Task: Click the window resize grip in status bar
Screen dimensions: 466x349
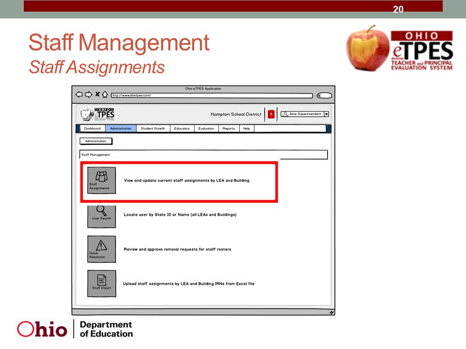Action: pyautogui.click(x=332, y=312)
